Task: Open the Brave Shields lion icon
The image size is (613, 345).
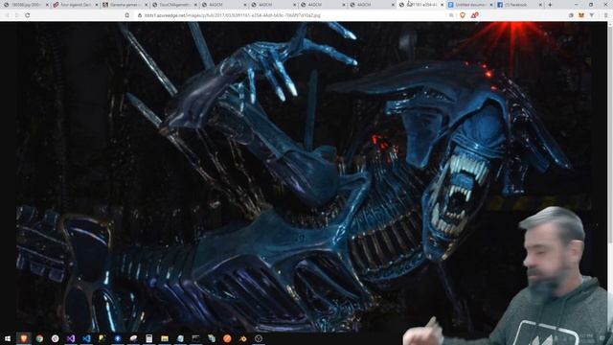Action: (463, 15)
